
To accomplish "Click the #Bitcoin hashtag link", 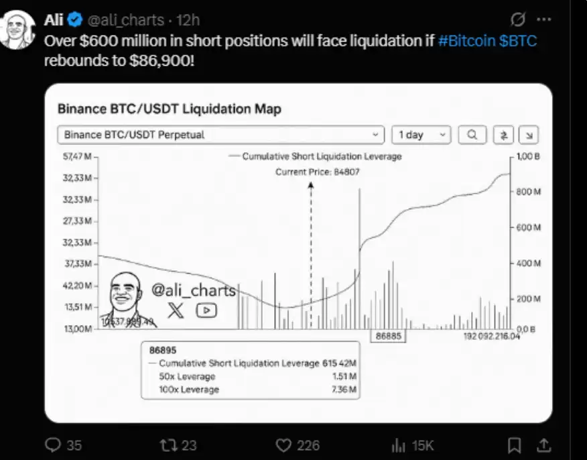I will pyautogui.click(x=468, y=41).
